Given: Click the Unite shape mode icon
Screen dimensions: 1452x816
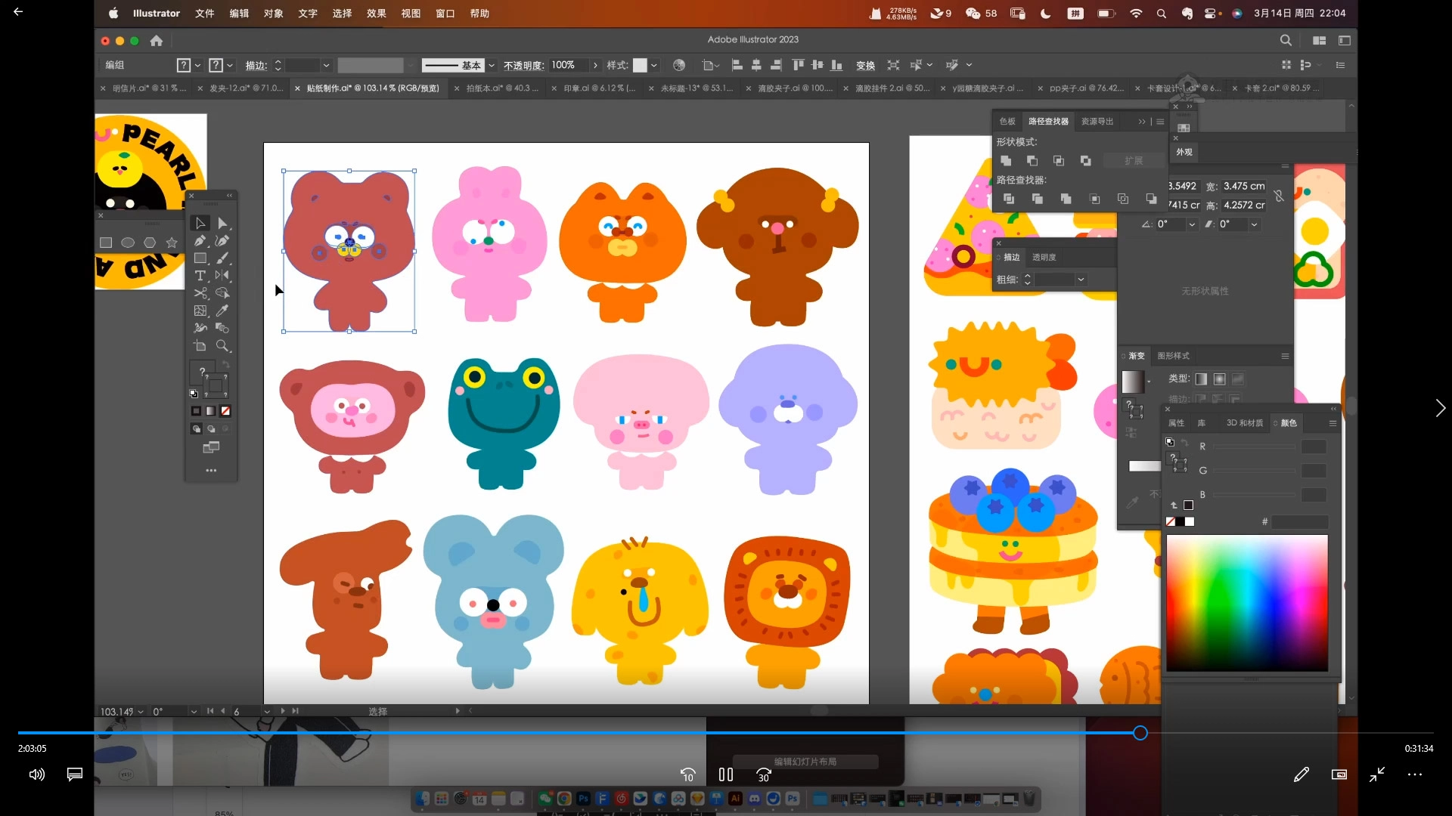Looking at the screenshot, I should 1006,161.
